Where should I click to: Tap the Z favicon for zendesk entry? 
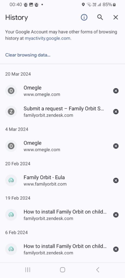(x=11, y=112)
